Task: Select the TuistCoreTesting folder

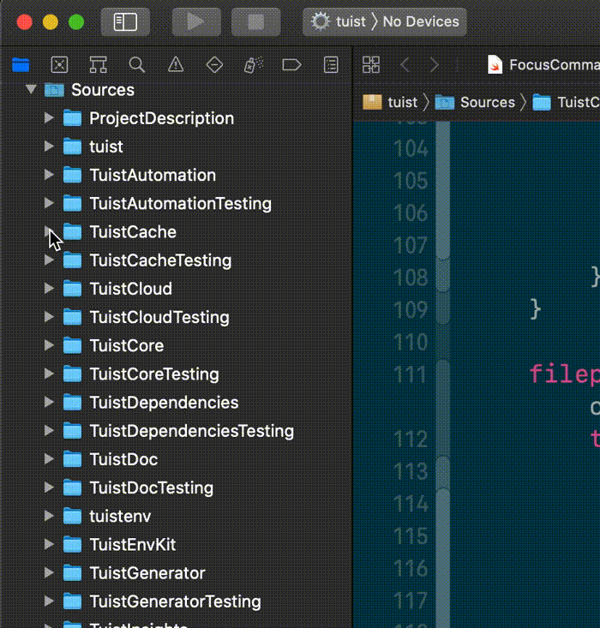Action: (177, 374)
